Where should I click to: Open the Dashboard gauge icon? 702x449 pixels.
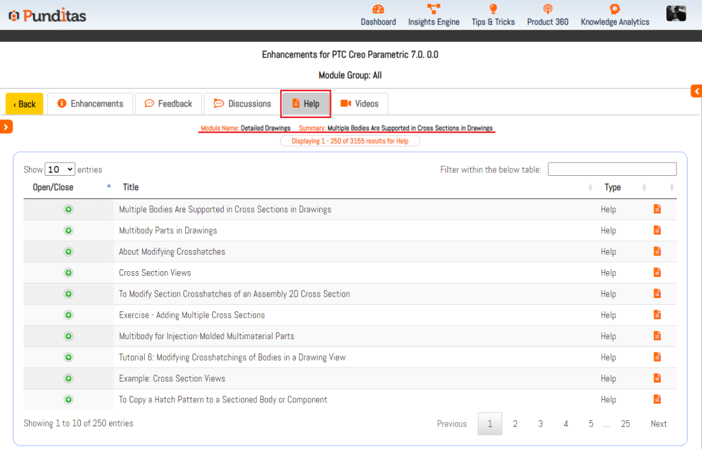click(x=378, y=9)
